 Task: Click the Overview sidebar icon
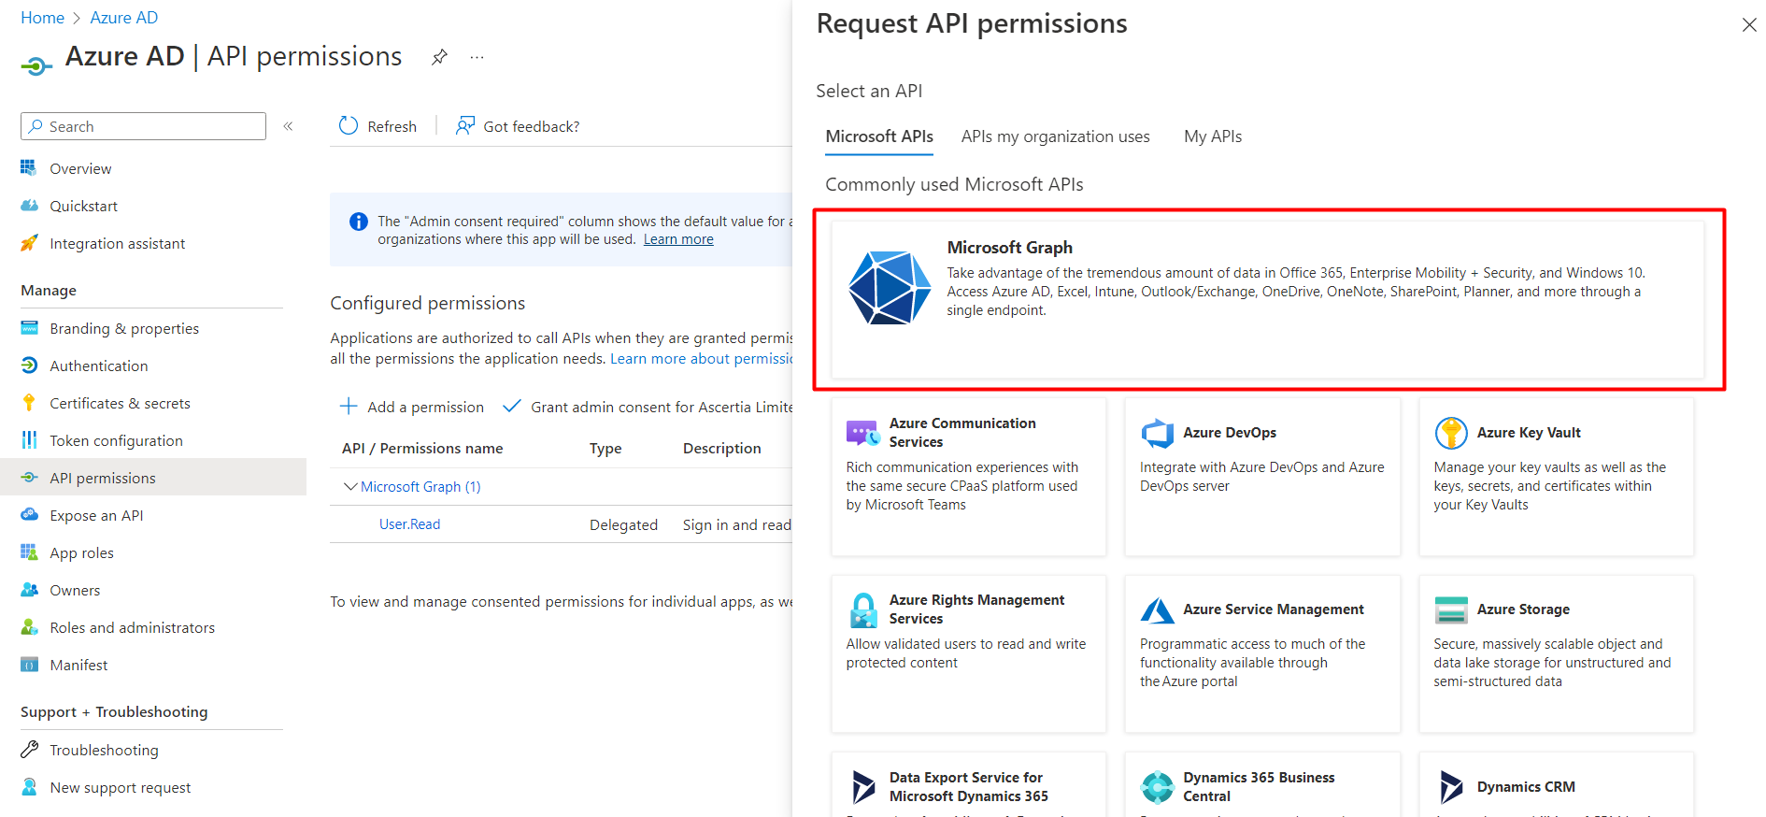coord(29,168)
